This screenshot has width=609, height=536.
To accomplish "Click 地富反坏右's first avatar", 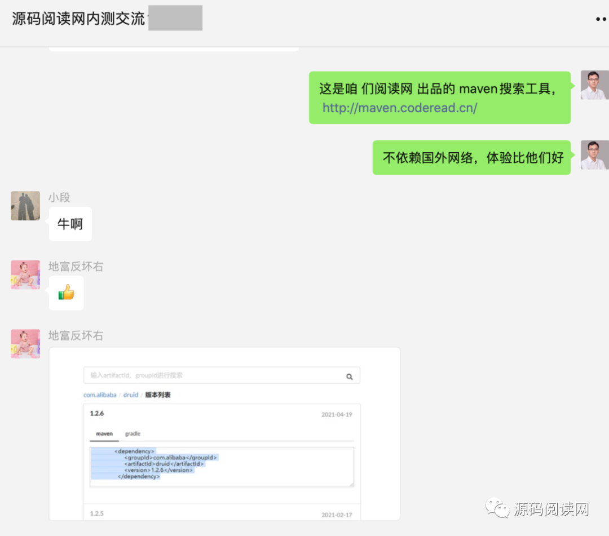I will point(25,274).
